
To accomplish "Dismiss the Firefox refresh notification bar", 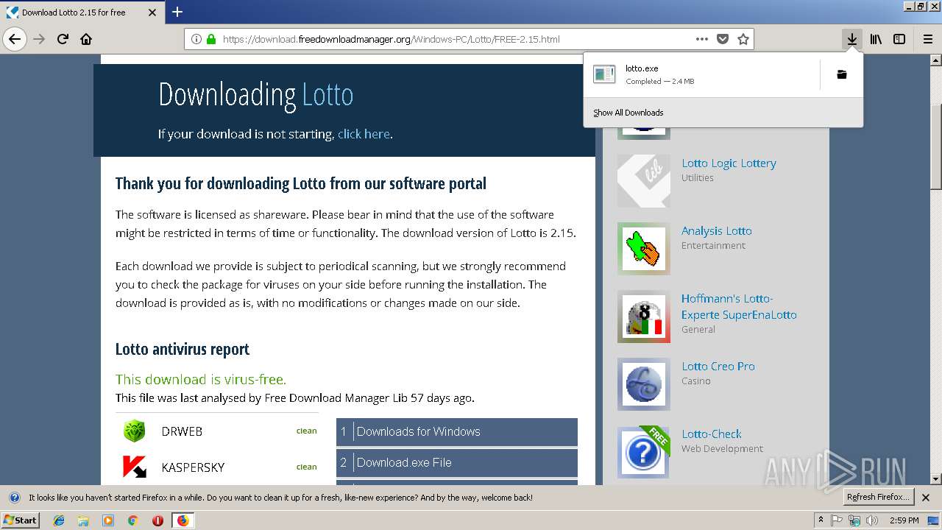I will (x=926, y=498).
